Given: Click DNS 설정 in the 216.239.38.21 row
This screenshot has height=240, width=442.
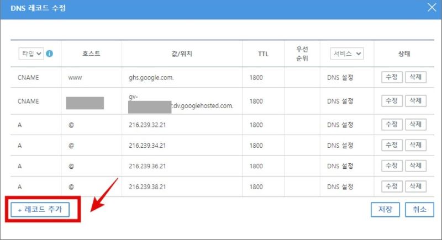Looking at the screenshot, I should coord(340,187).
